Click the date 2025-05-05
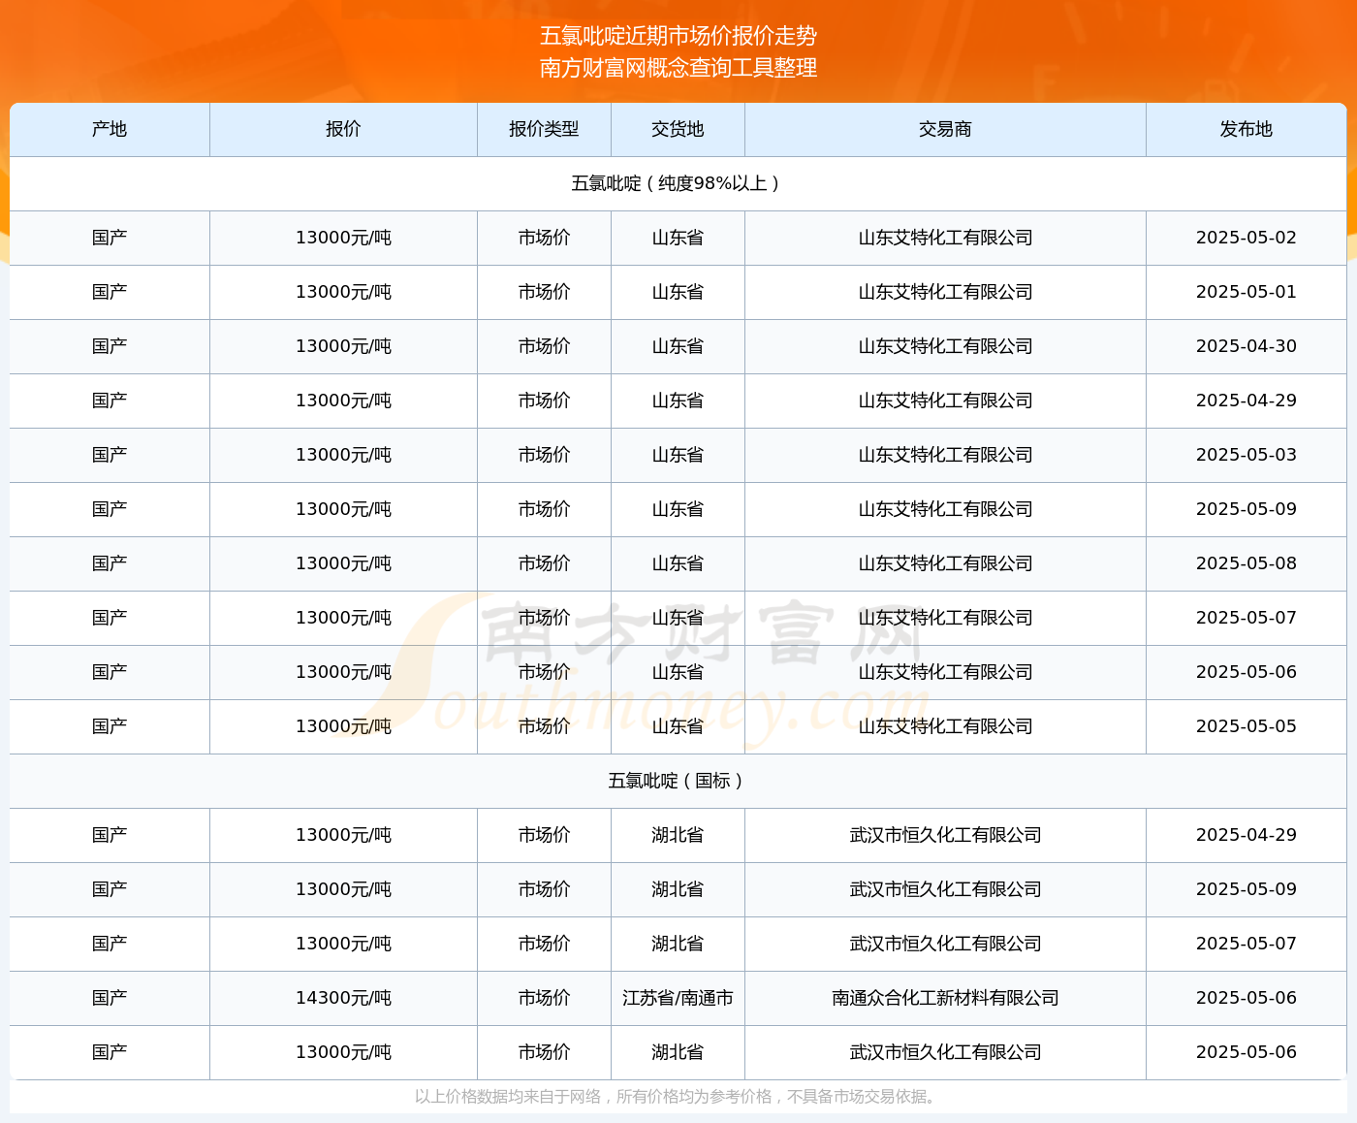This screenshot has height=1123, width=1357. 1246,726
